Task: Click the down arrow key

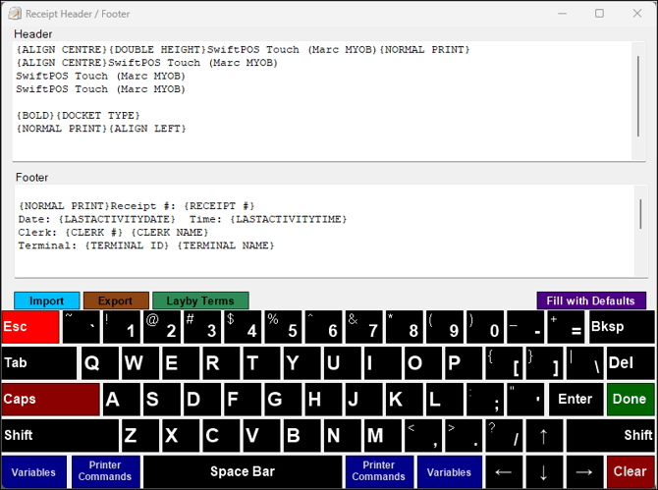Action: [x=544, y=471]
